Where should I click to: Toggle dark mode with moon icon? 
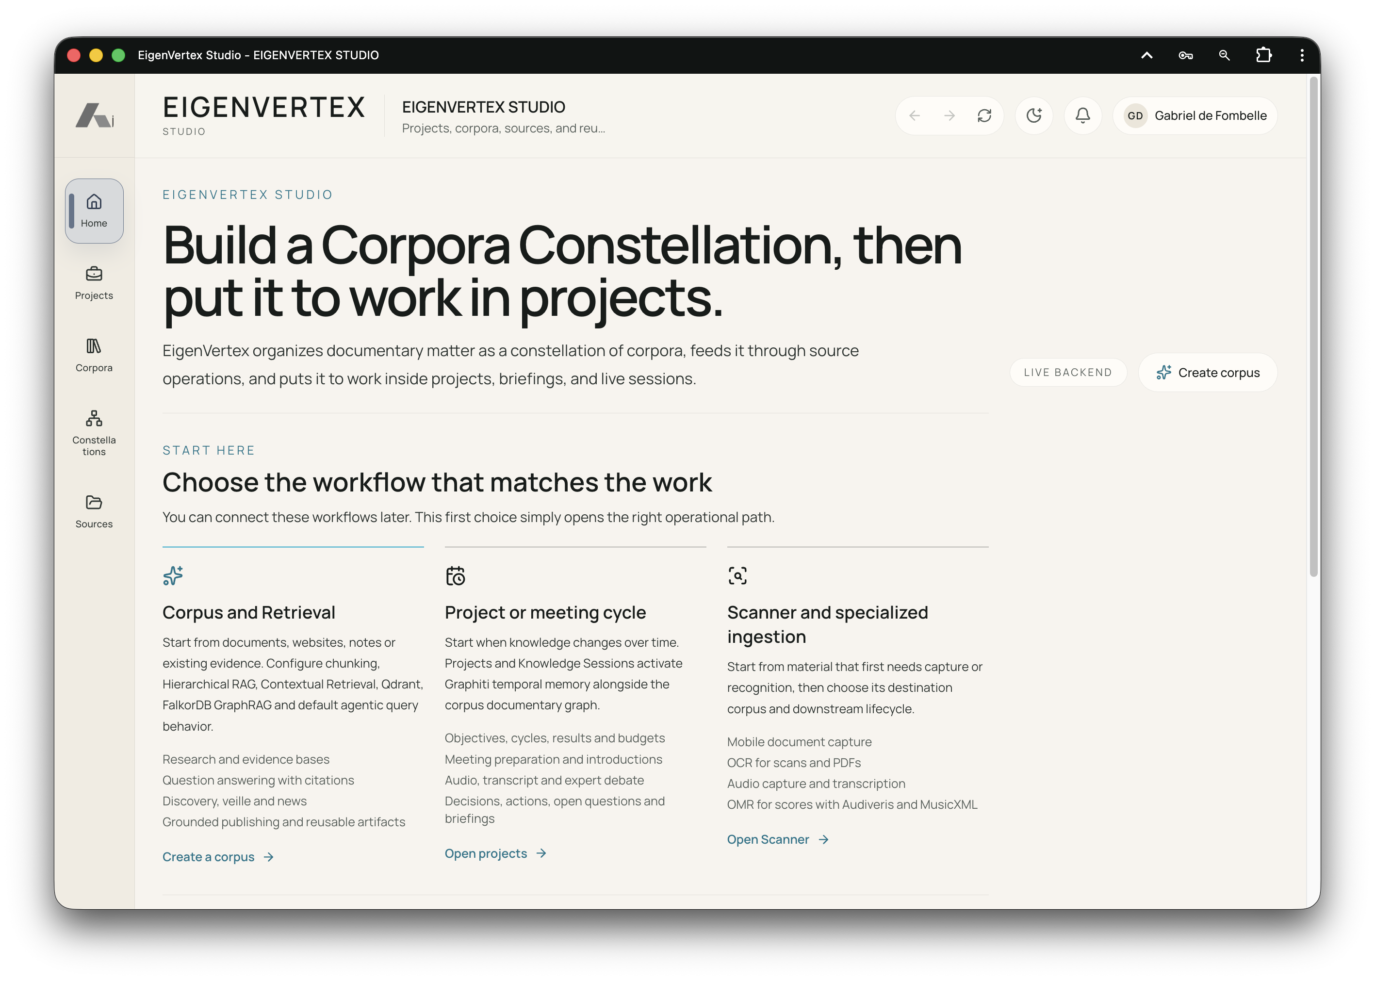click(1034, 115)
